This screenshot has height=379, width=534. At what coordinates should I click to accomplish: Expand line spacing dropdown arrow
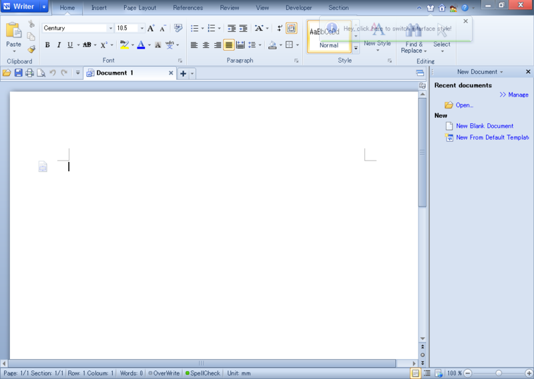pos(260,45)
